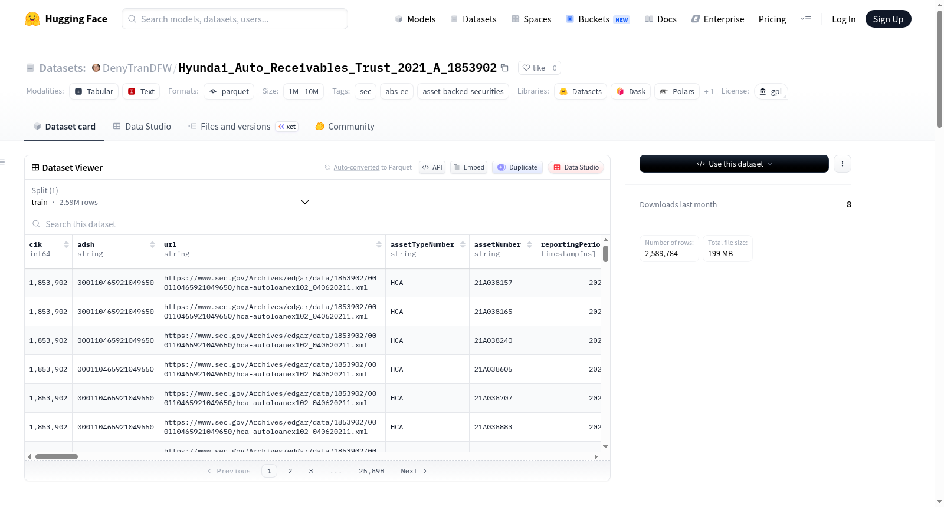The width and height of the screenshot is (944, 507).
Task: Click the Sign Up button
Action: tap(888, 19)
